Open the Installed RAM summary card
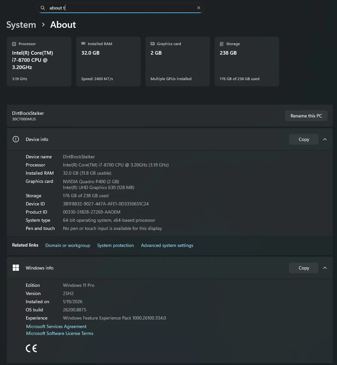 pyautogui.click(x=108, y=61)
